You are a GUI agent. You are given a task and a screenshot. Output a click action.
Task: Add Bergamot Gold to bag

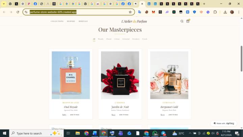coord(173,115)
